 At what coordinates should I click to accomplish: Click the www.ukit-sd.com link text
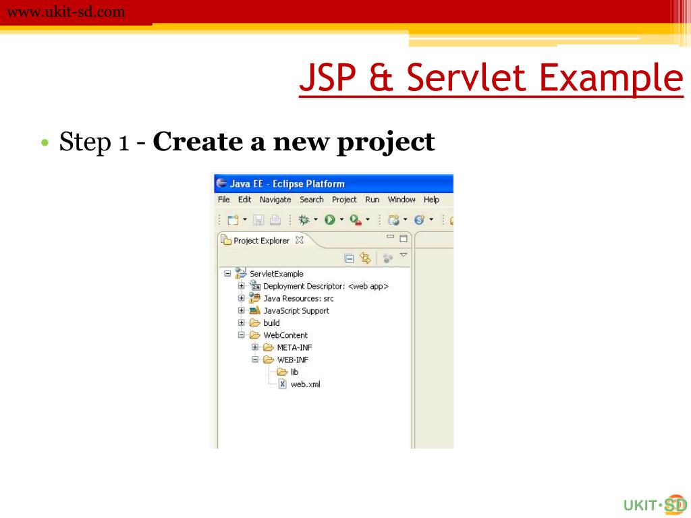(66, 12)
